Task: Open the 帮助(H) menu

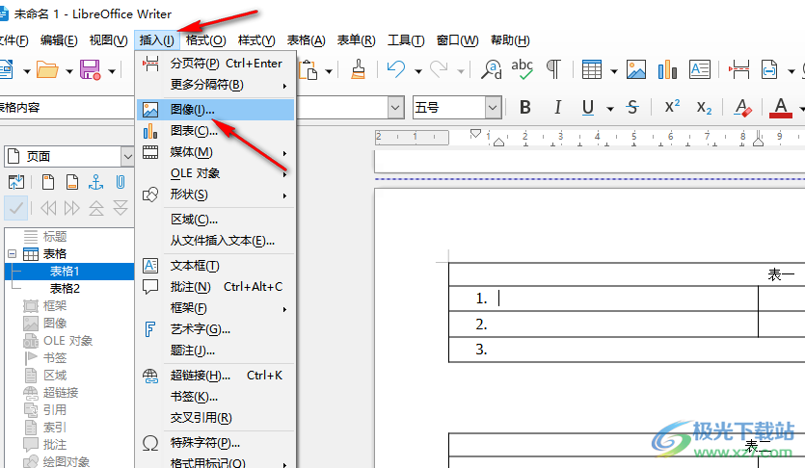Action: tap(510, 40)
